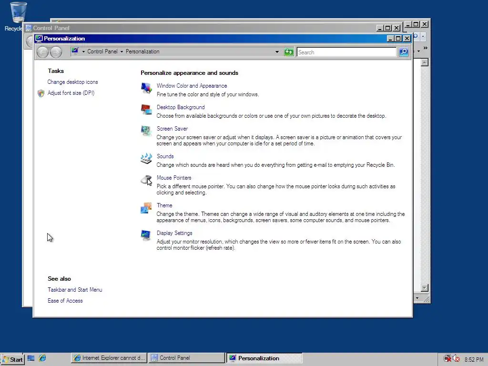The width and height of the screenshot is (488, 366).
Task: Open Ease of Access link
Action: pos(65,301)
